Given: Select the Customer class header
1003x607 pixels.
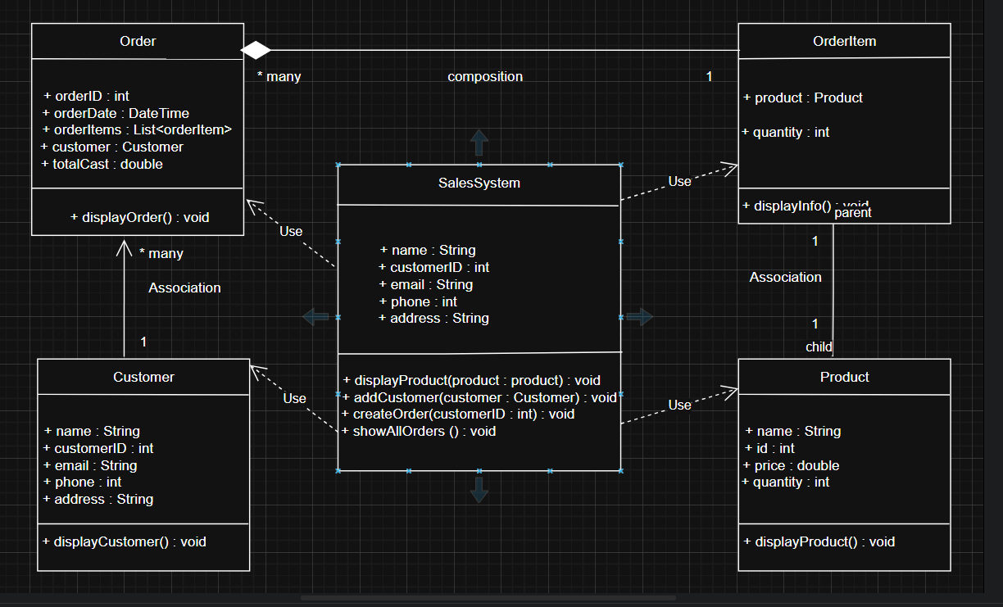Looking at the screenshot, I should coord(143,377).
